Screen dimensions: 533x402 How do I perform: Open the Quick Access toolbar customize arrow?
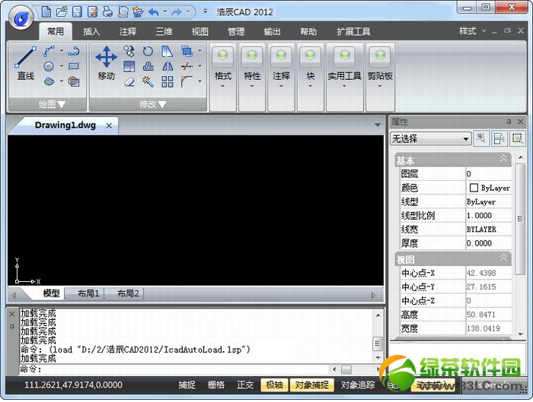click(206, 12)
